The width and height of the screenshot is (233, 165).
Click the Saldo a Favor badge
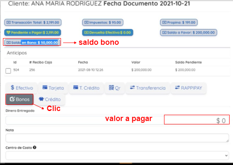(x=188, y=33)
